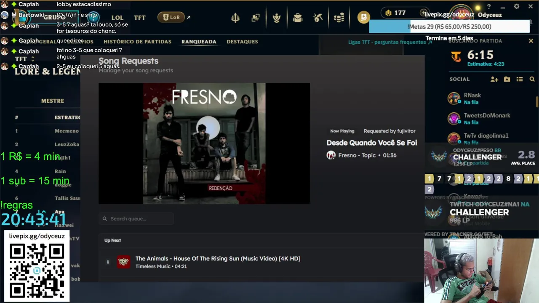This screenshot has height=303, width=539.
Task: Select the Ranqueada tab
Action: (199, 42)
